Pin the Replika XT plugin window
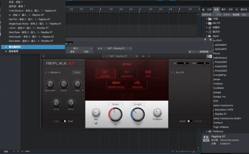The image size is (249, 154). click(x=205, y=40)
